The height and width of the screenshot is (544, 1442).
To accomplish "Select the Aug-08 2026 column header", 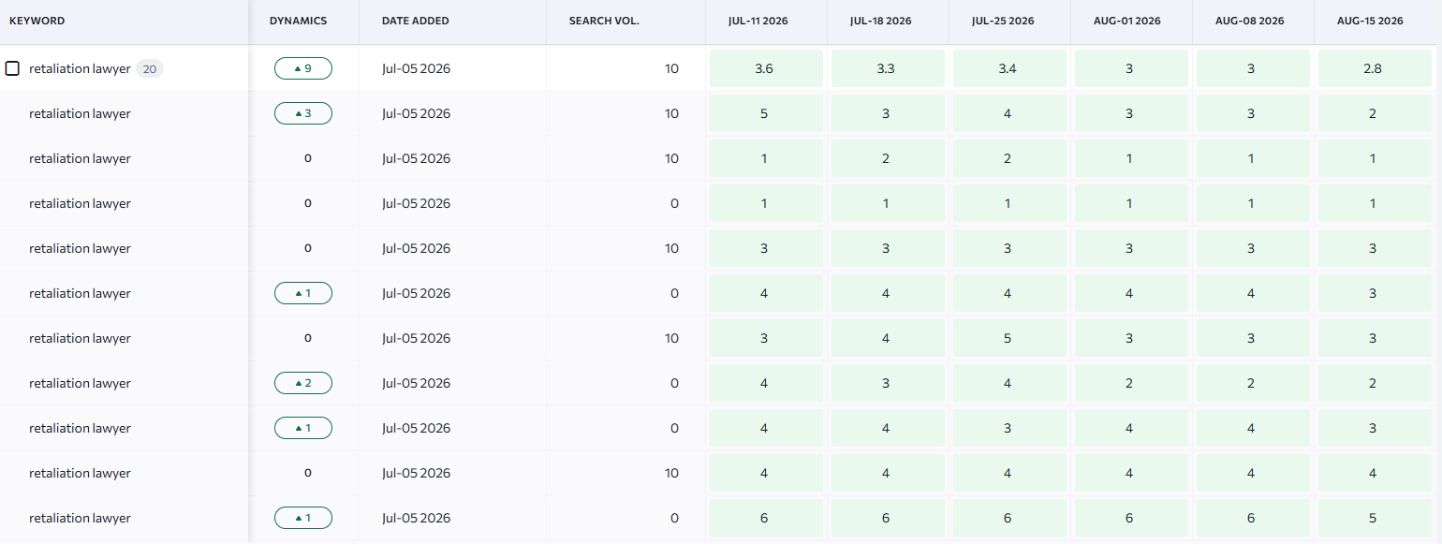I will pos(1251,21).
